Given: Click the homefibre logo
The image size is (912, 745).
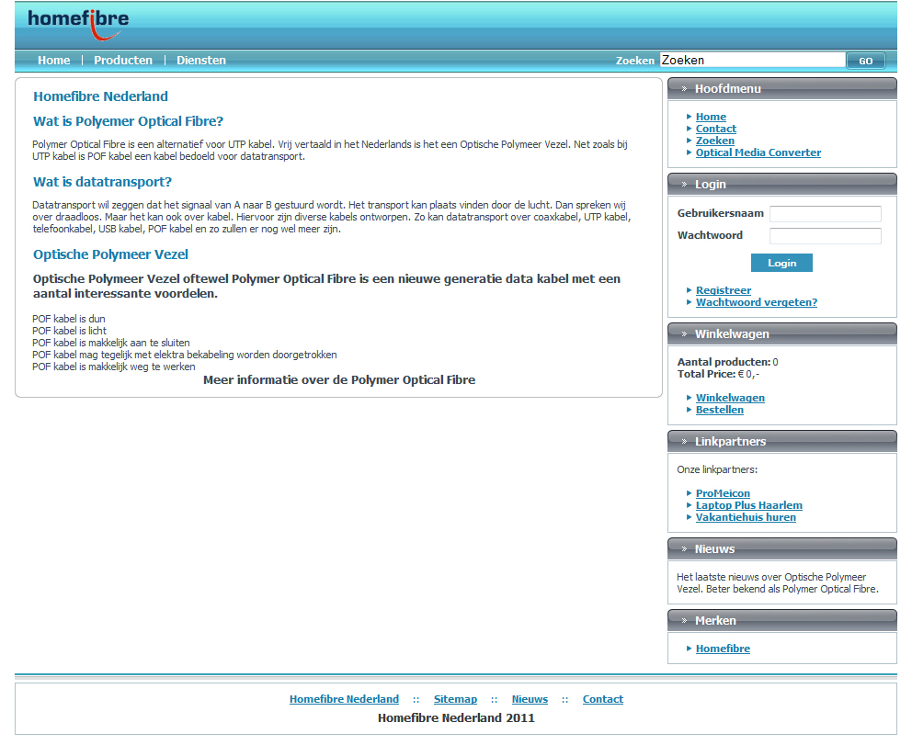Looking at the screenshot, I should point(77,23).
